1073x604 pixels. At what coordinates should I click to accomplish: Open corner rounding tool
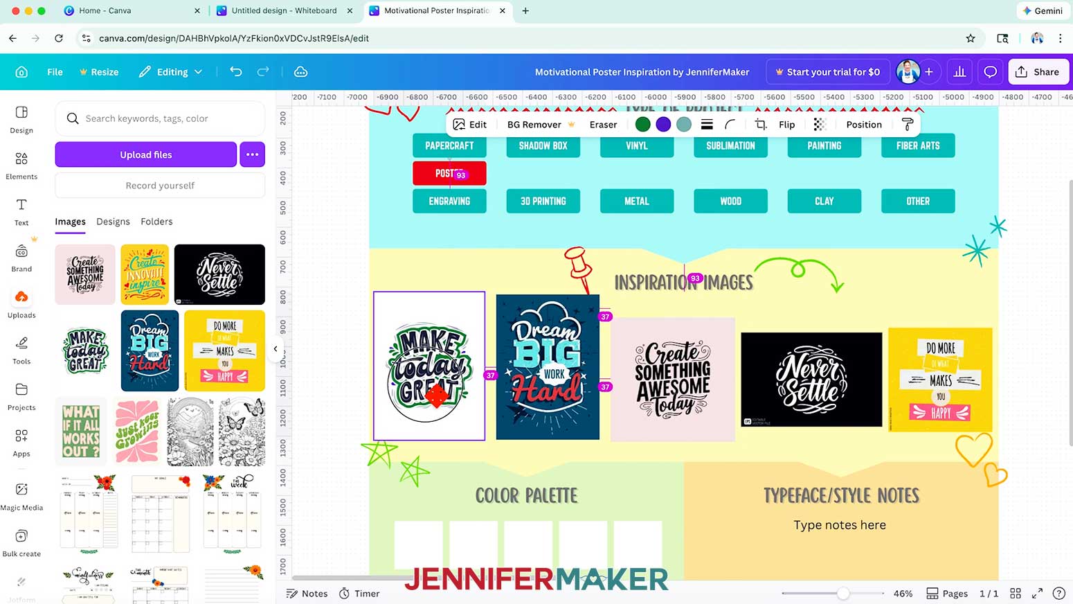click(730, 125)
